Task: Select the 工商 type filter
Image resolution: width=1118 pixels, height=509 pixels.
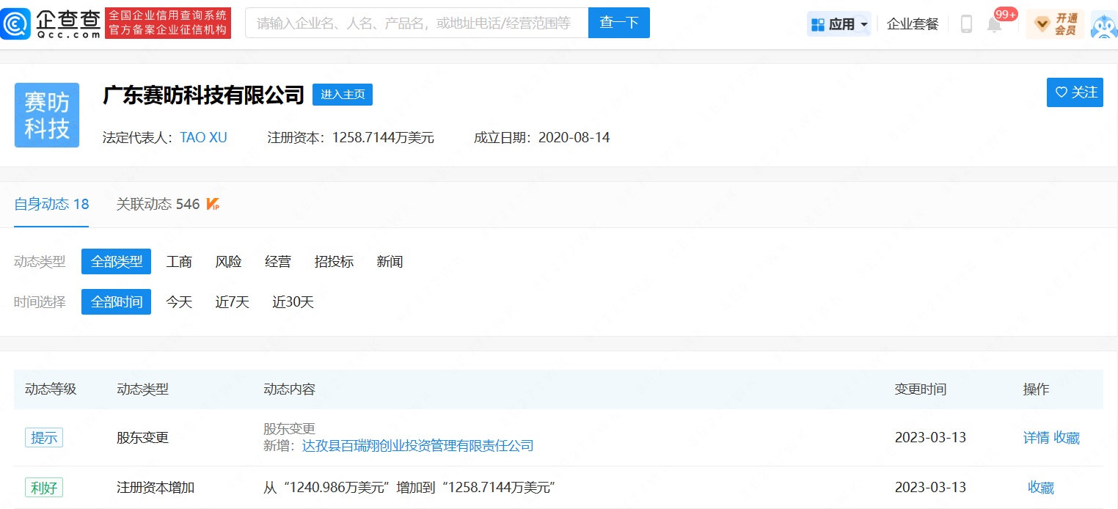Action: tap(179, 262)
